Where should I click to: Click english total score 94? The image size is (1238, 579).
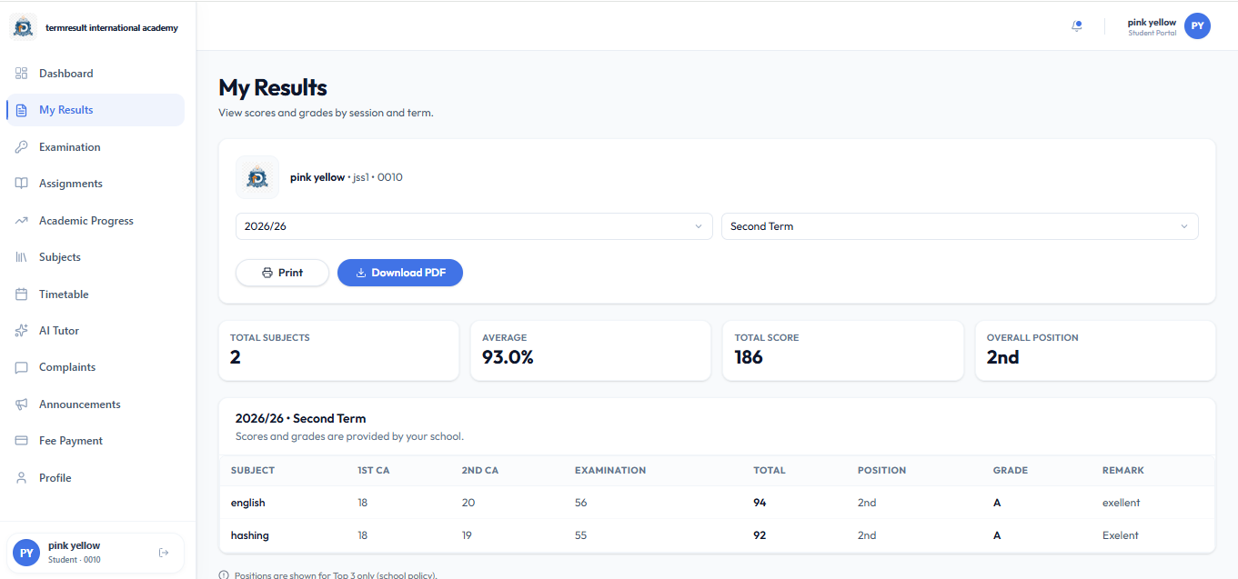coord(760,503)
